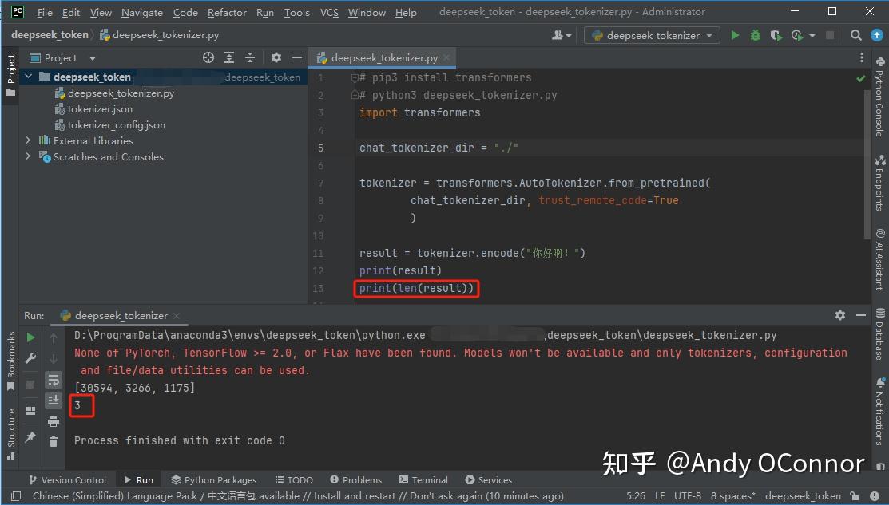Click the UTF-8 encoding in status bar
The image size is (889, 505).
687,496
